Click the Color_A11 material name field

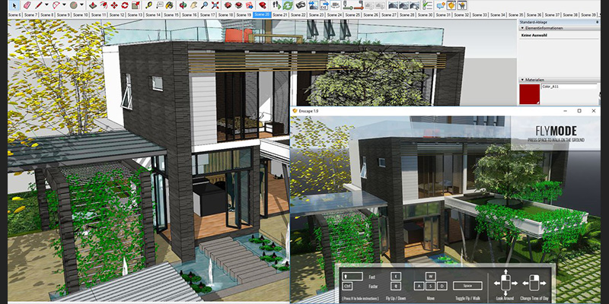click(x=569, y=87)
